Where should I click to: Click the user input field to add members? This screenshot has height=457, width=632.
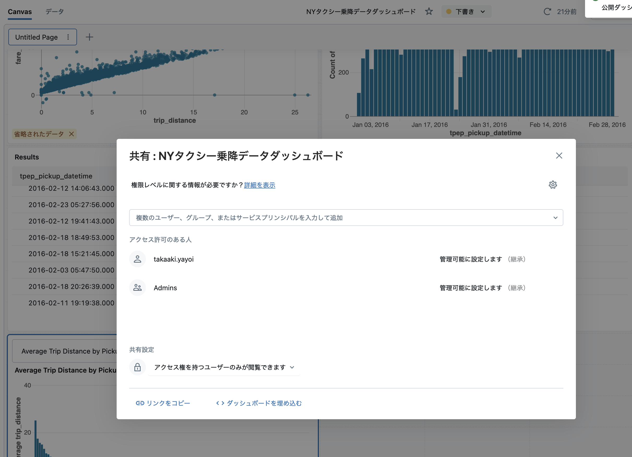point(307,217)
